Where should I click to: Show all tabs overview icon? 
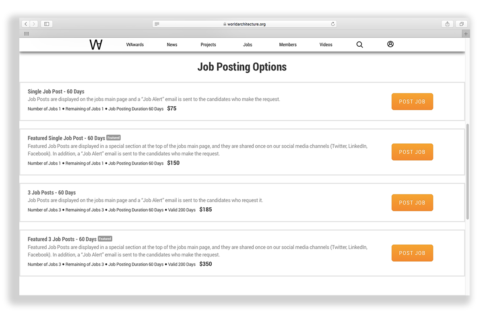pyautogui.click(x=462, y=24)
